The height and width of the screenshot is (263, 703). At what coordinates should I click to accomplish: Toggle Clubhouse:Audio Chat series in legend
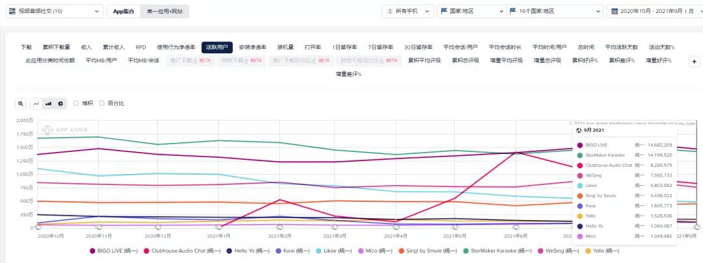[x=182, y=251]
